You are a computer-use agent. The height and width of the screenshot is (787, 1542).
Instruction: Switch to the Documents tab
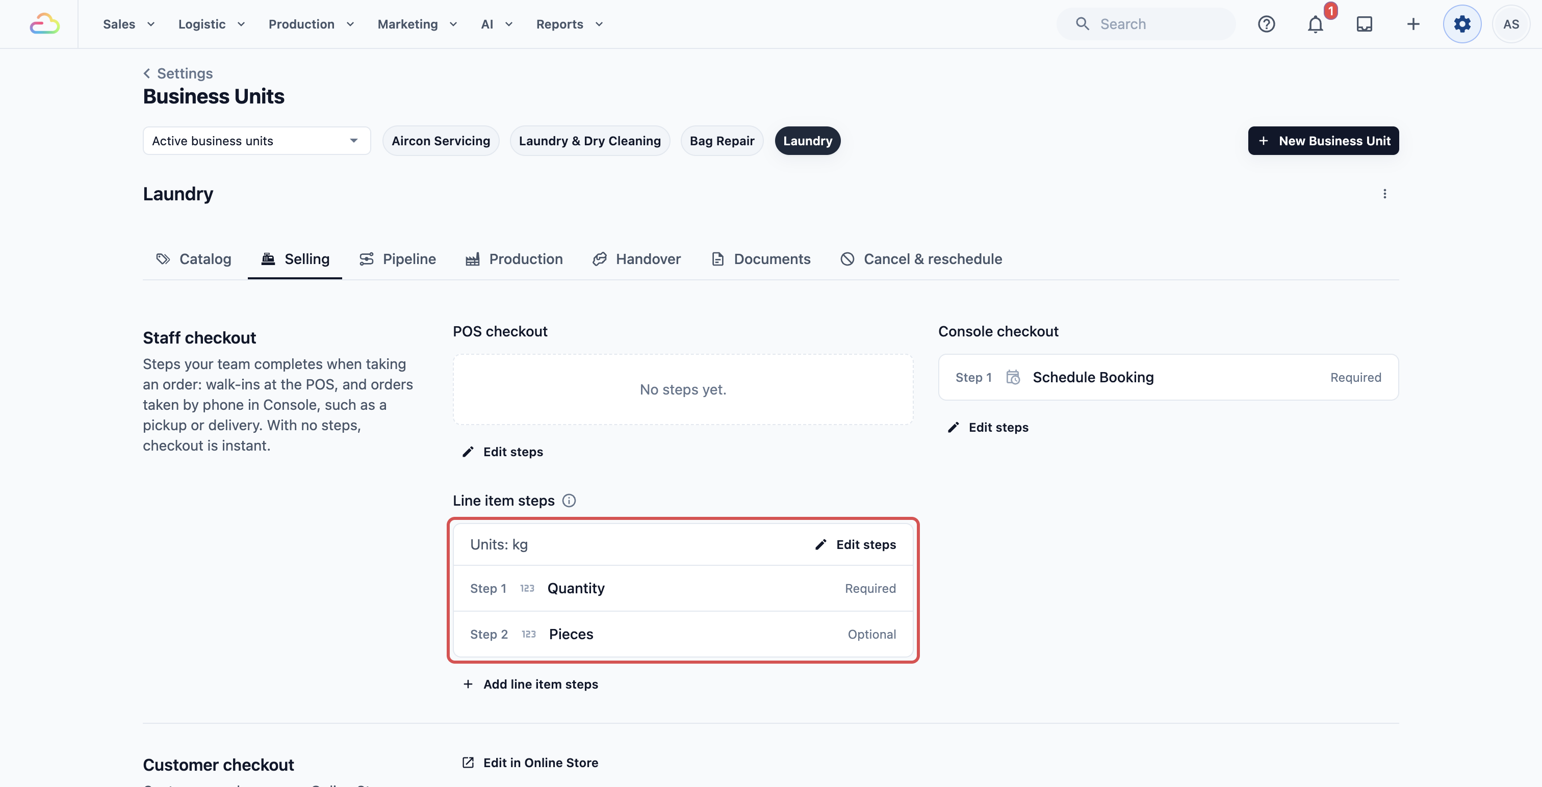tap(761, 259)
